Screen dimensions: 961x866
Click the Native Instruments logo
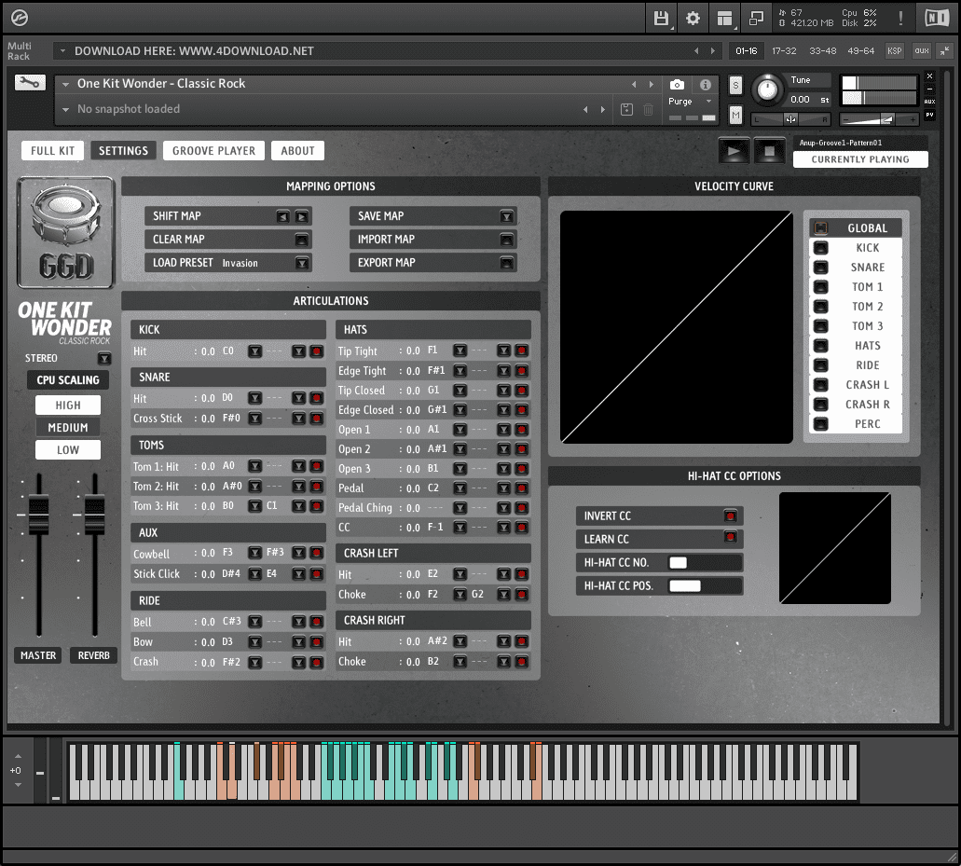click(x=937, y=18)
